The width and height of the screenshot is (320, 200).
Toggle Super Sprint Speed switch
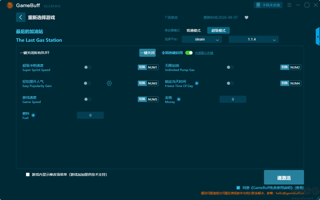(88, 67)
